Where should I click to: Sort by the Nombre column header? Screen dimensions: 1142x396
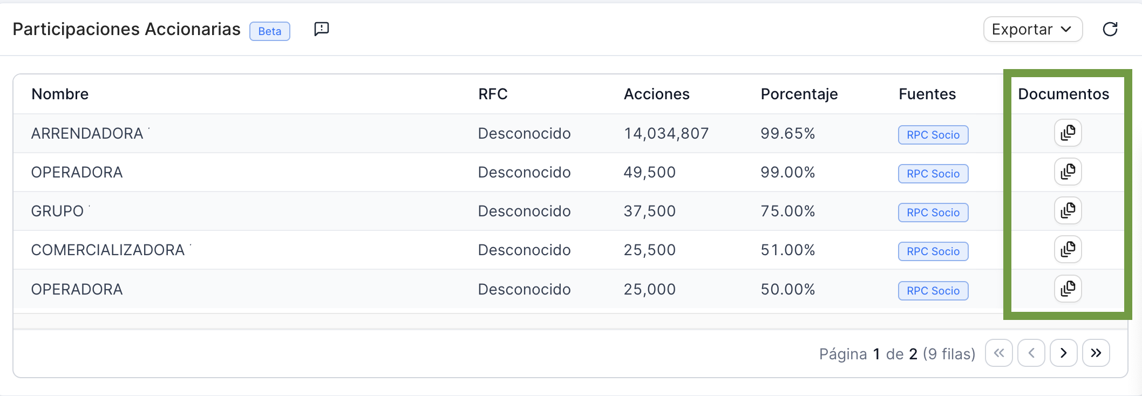click(60, 94)
